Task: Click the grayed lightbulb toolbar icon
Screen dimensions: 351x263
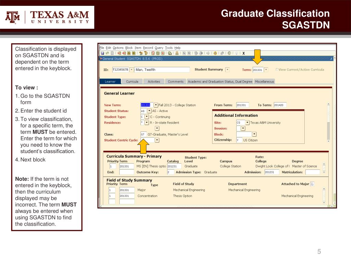Action: coord(237,53)
